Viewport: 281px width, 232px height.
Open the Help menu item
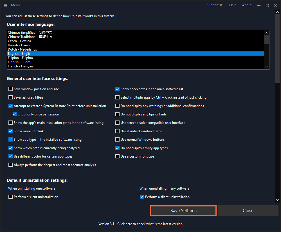233,5
